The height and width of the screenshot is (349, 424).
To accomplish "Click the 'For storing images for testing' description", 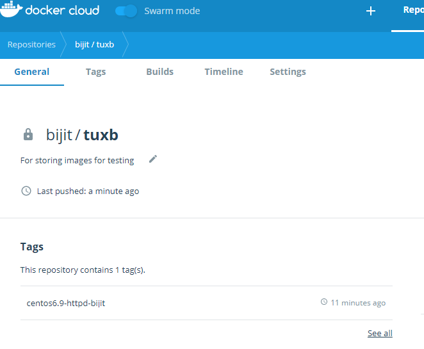I will (x=77, y=161).
